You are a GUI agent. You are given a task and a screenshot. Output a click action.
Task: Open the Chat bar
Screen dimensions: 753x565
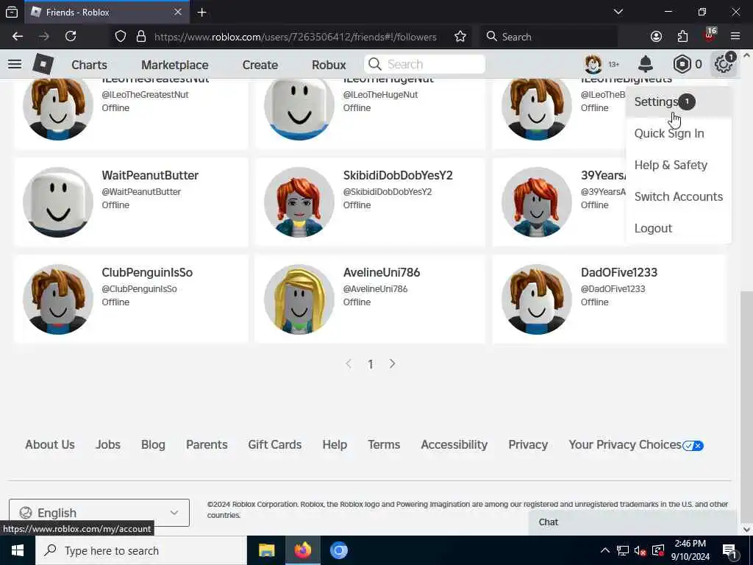(x=632, y=522)
